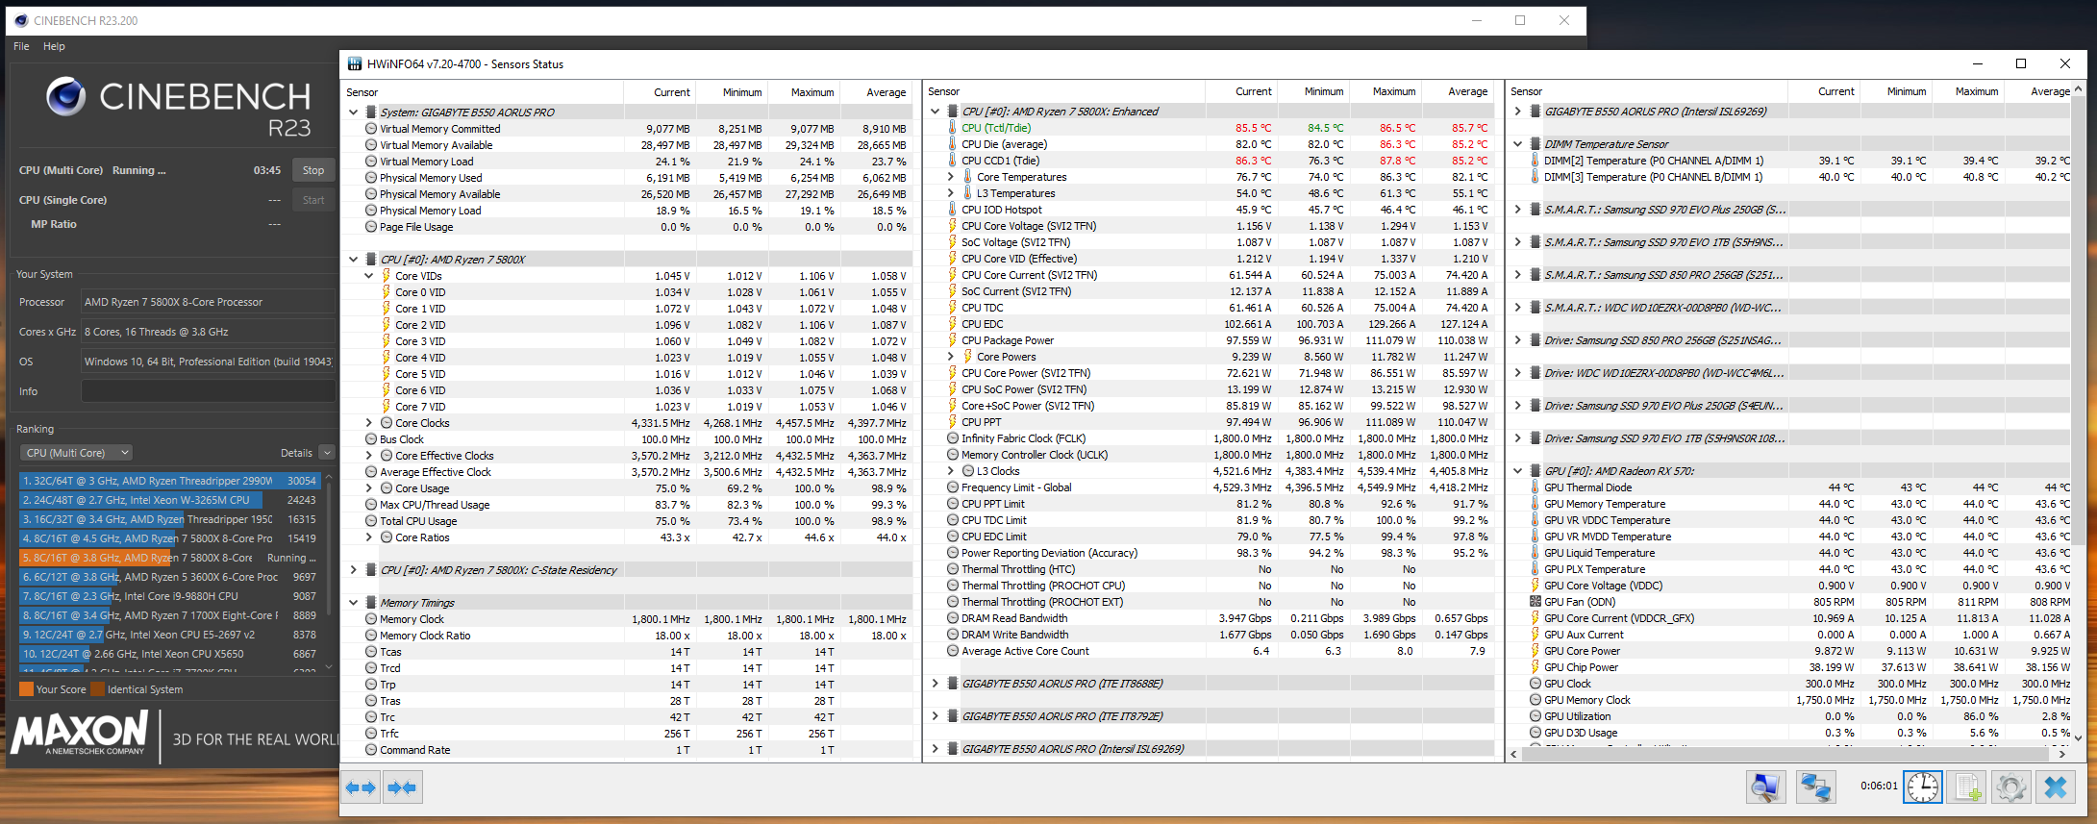Click the thermometer icon beside CPU IOD Hotspot
The width and height of the screenshot is (2097, 824).
(x=952, y=210)
